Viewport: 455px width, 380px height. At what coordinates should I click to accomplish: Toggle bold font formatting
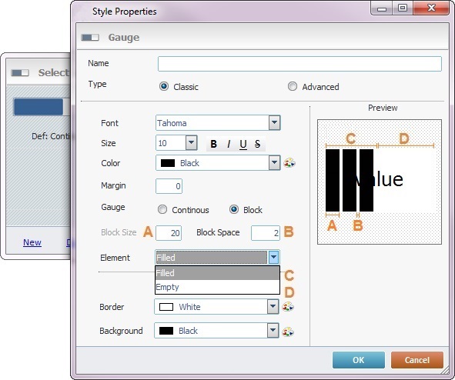click(213, 144)
